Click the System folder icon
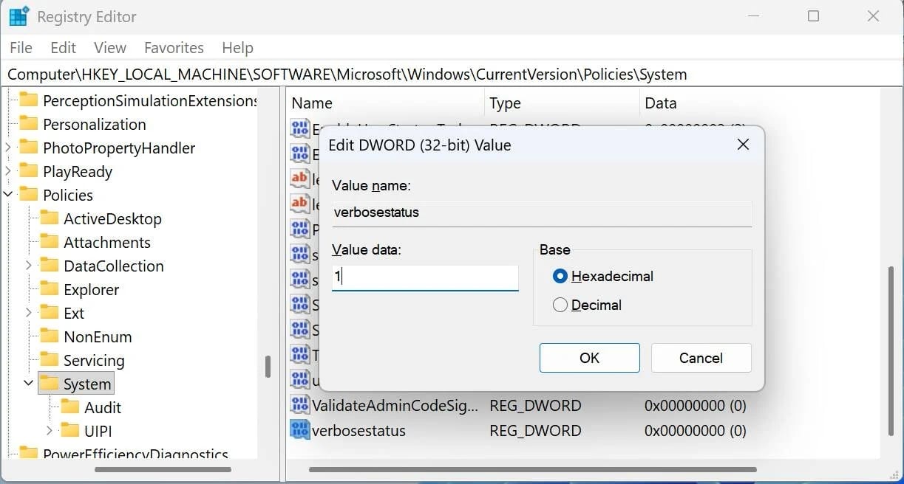Screen dimensions: 904x484 click(x=49, y=384)
